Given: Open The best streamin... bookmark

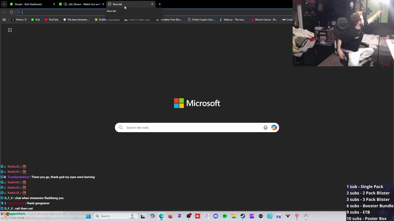Looking at the screenshot, I should click(x=76, y=20).
